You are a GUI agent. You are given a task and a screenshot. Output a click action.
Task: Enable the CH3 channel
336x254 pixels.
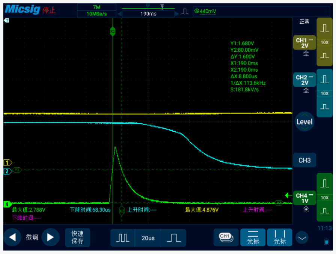coord(304,160)
